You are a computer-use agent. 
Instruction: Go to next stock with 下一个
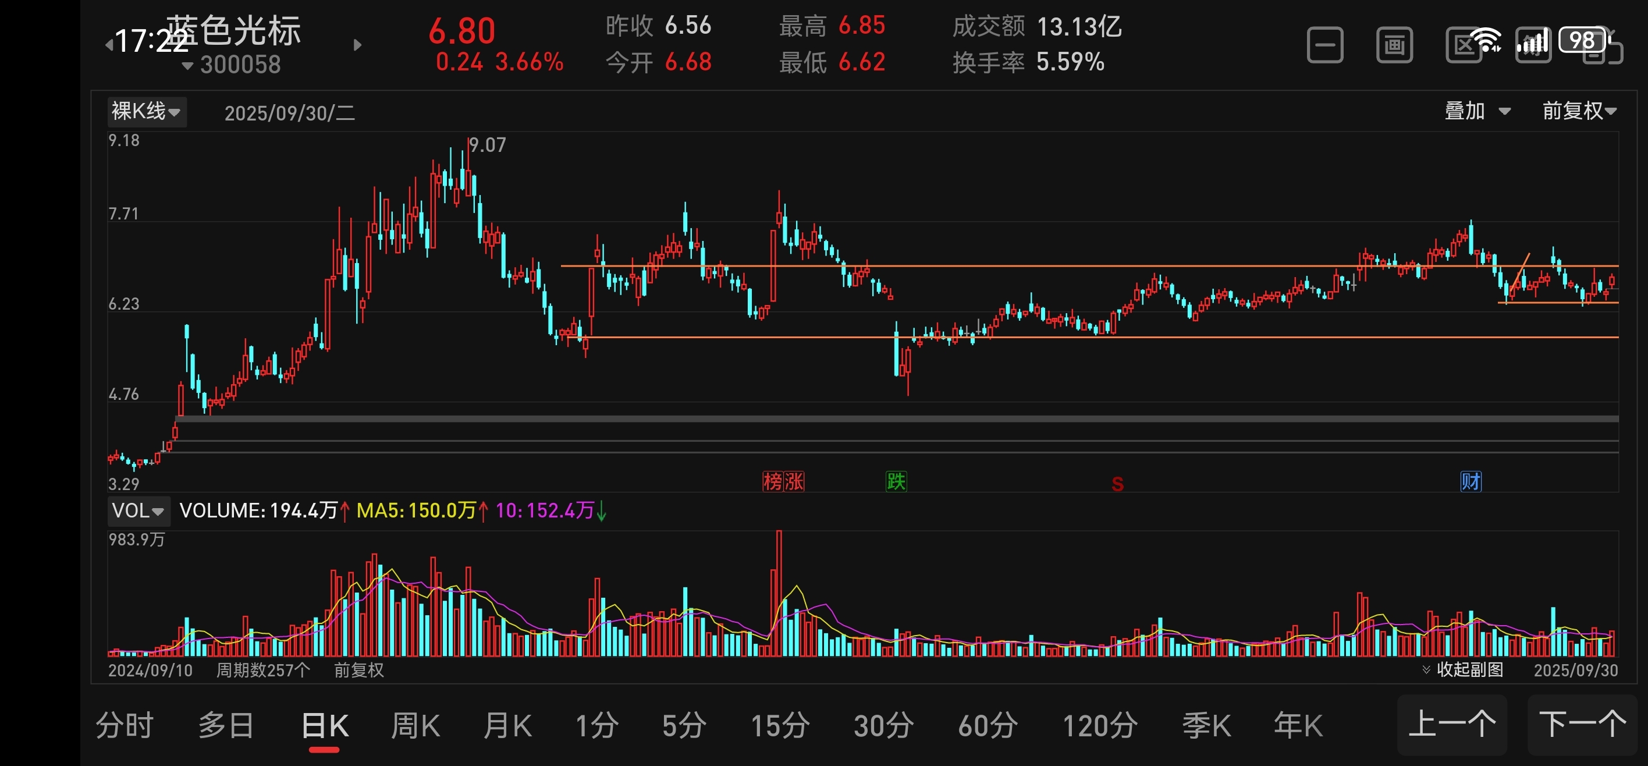tap(1582, 725)
